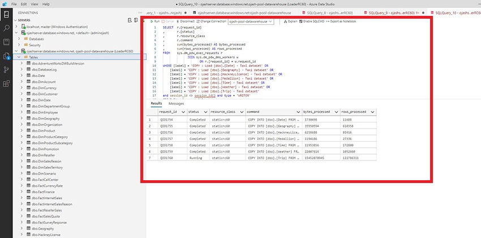
Task: Open the File menu
Action: (14, 5)
